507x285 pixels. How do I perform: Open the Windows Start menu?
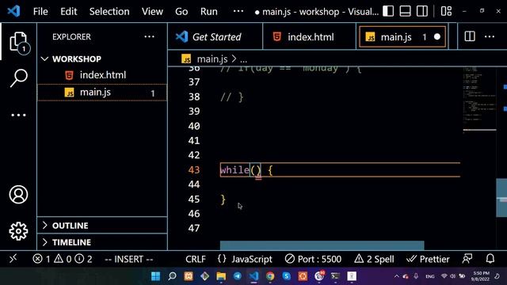click(x=155, y=276)
